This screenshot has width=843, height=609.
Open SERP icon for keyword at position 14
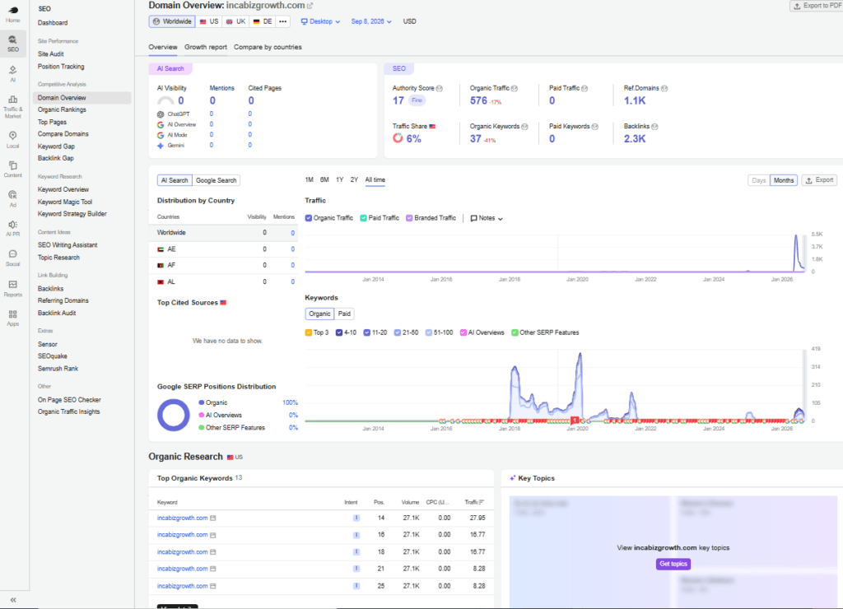pyautogui.click(x=213, y=518)
